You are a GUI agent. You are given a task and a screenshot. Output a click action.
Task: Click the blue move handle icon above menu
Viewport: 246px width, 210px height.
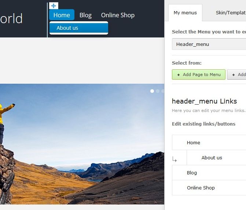(54, 6)
